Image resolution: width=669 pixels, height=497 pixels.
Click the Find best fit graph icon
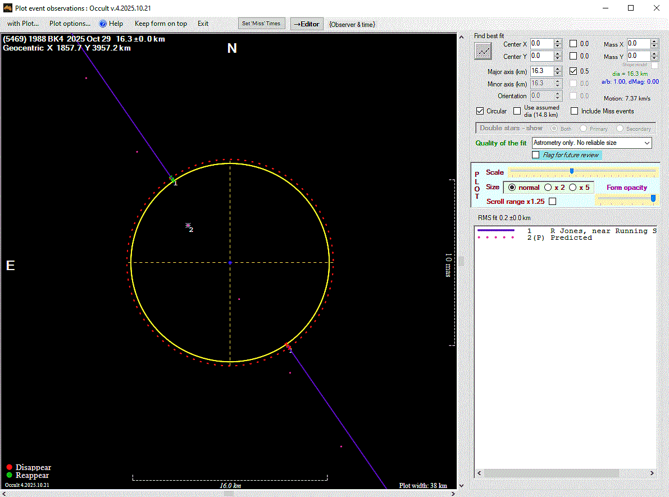483,51
